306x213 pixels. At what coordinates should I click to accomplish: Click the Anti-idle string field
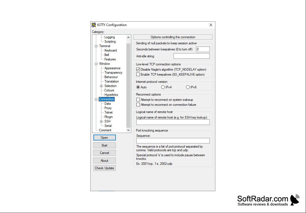point(192,56)
